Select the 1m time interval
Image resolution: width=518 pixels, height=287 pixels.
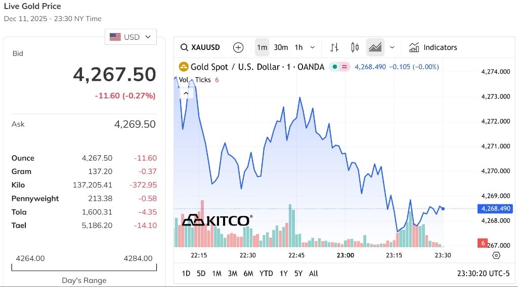point(262,47)
